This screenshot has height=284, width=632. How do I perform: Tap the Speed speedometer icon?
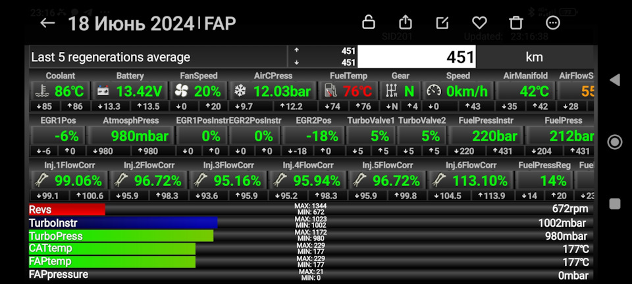click(433, 91)
